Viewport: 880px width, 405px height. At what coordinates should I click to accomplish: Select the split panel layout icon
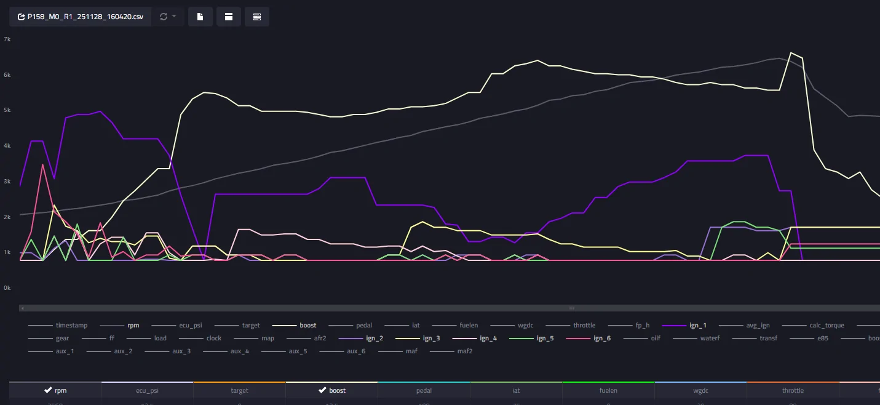228,17
